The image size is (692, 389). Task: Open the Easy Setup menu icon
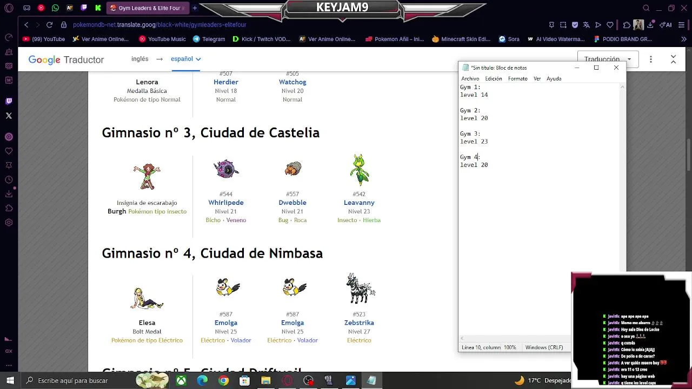(x=682, y=25)
